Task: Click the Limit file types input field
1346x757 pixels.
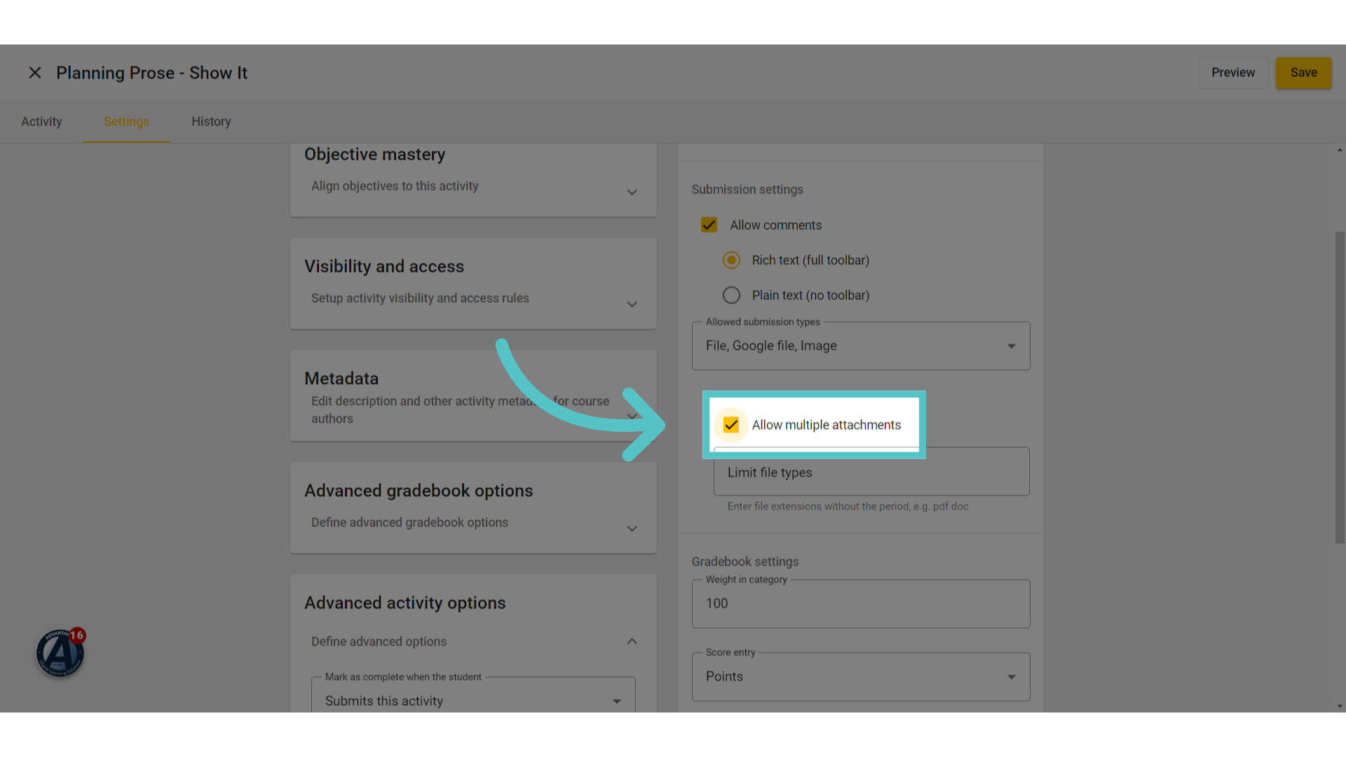Action: (x=871, y=472)
